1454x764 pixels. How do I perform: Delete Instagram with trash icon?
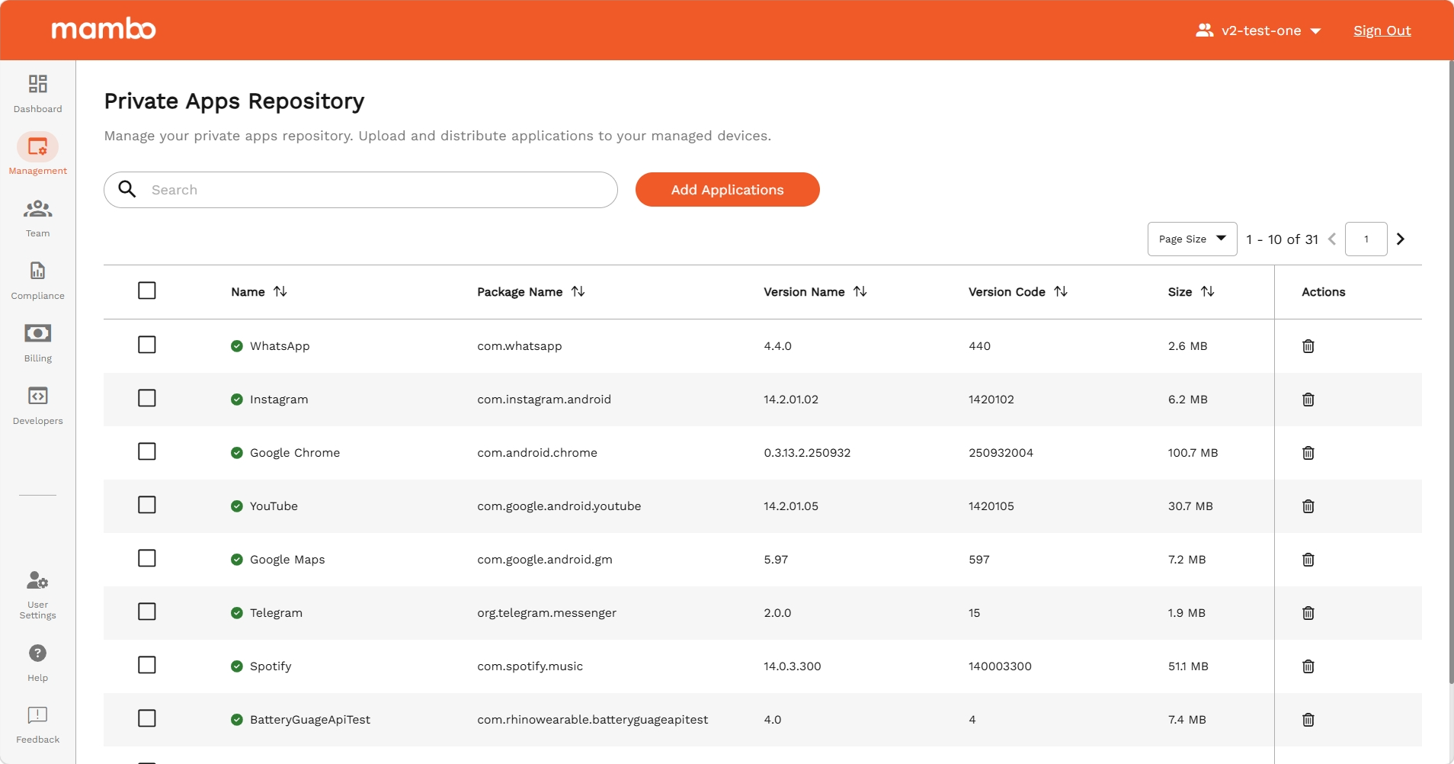(x=1308, y=400)
